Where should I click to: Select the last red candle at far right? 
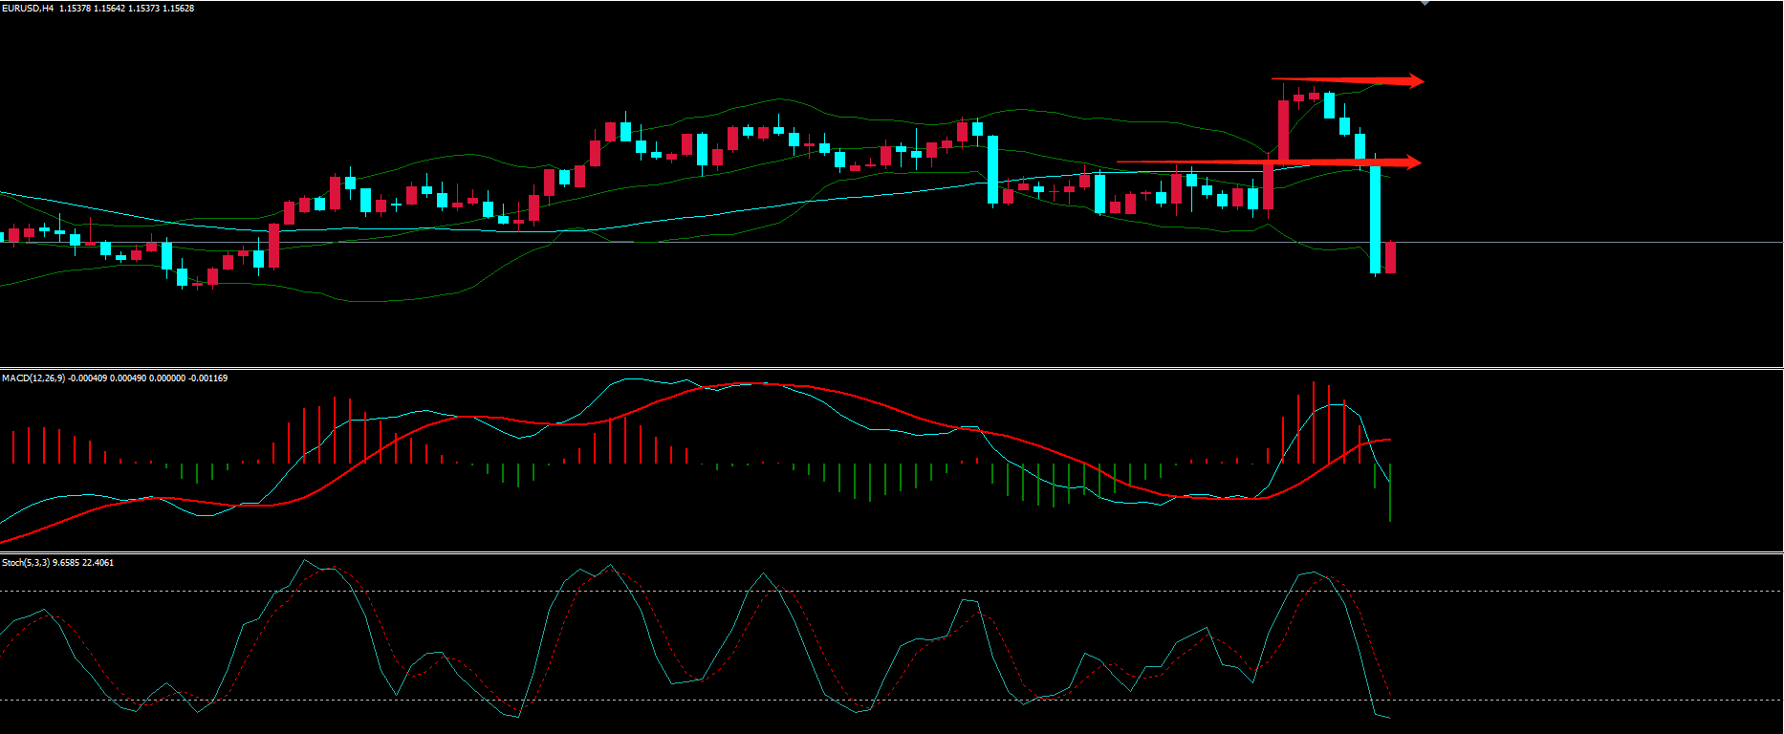click(x=1390, y=258)
